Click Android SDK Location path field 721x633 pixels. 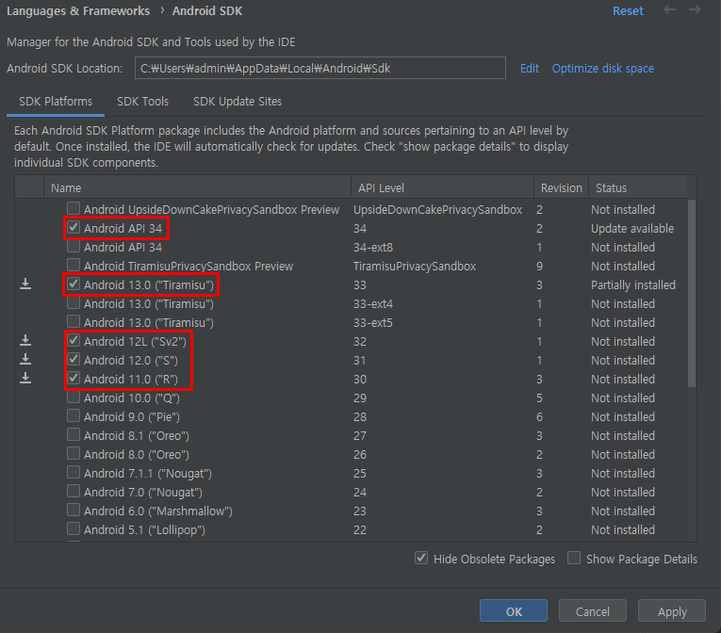pyautogui.click(x=320, y=68)
